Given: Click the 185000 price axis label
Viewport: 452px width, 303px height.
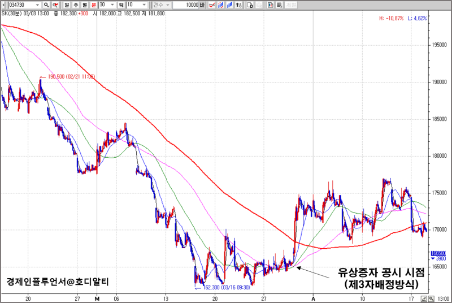Looking at the screenshot, I should pyautogui.click(x=439, y=119).
